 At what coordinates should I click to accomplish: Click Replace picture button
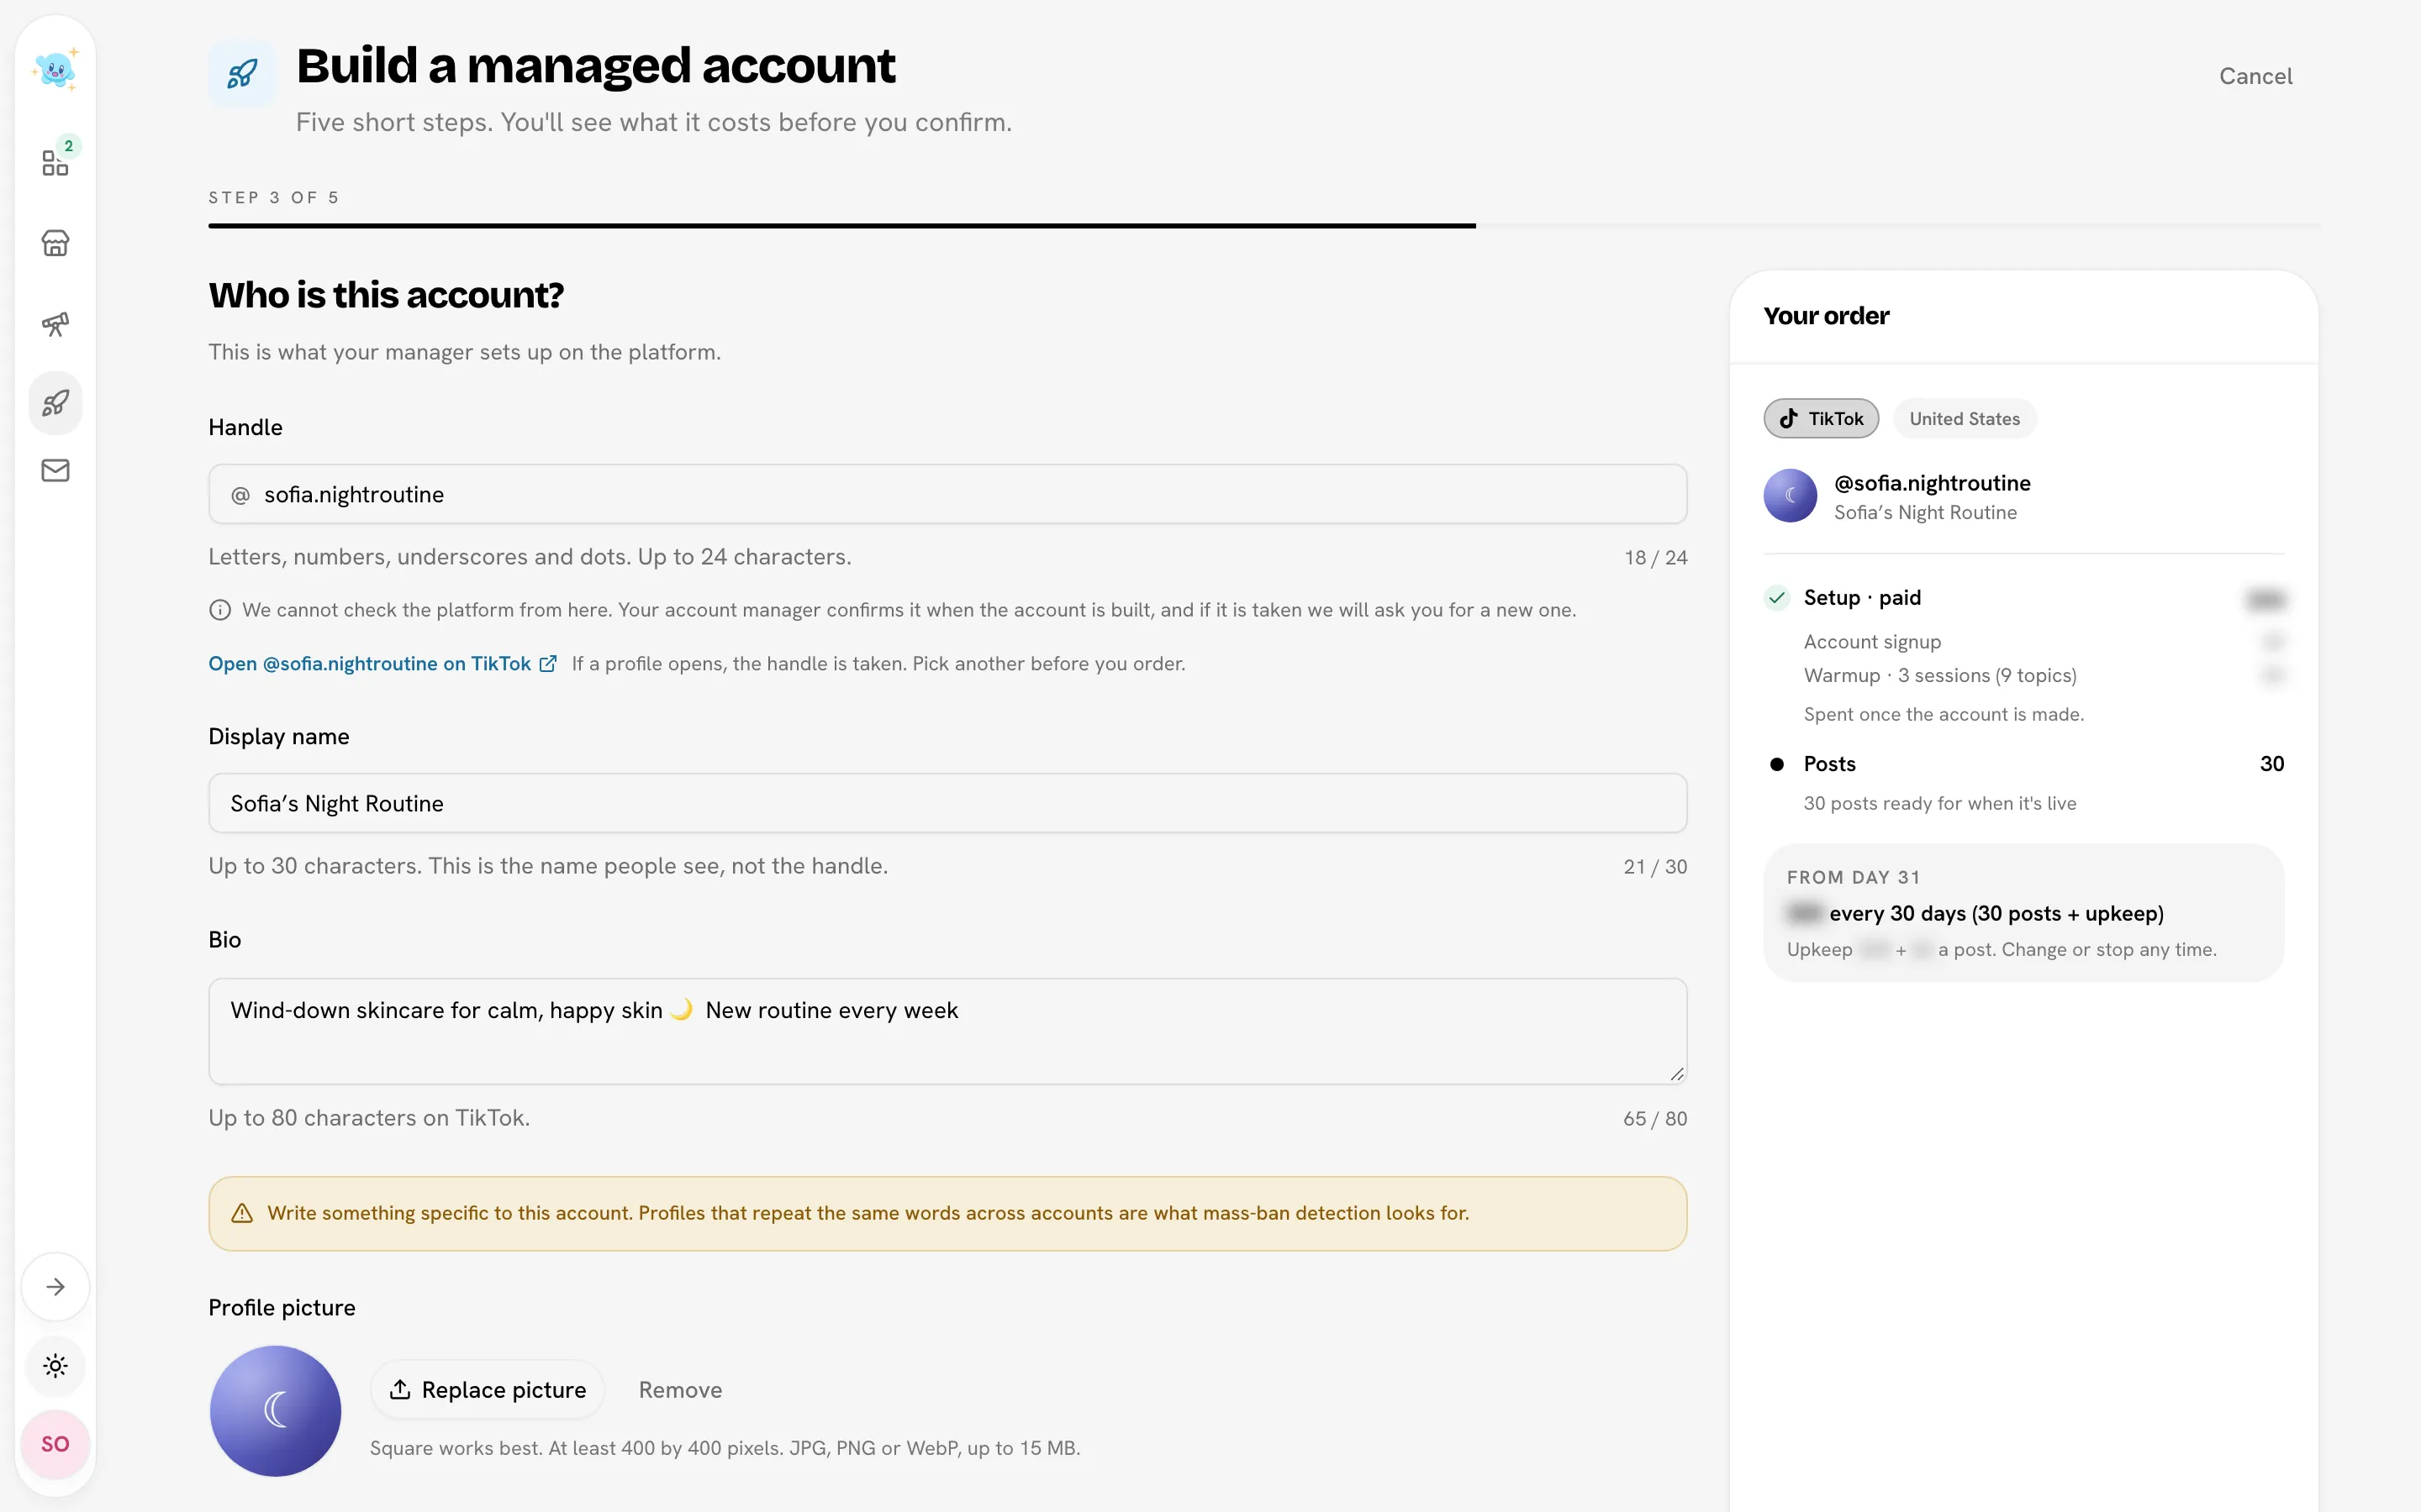coord(488,1390)
